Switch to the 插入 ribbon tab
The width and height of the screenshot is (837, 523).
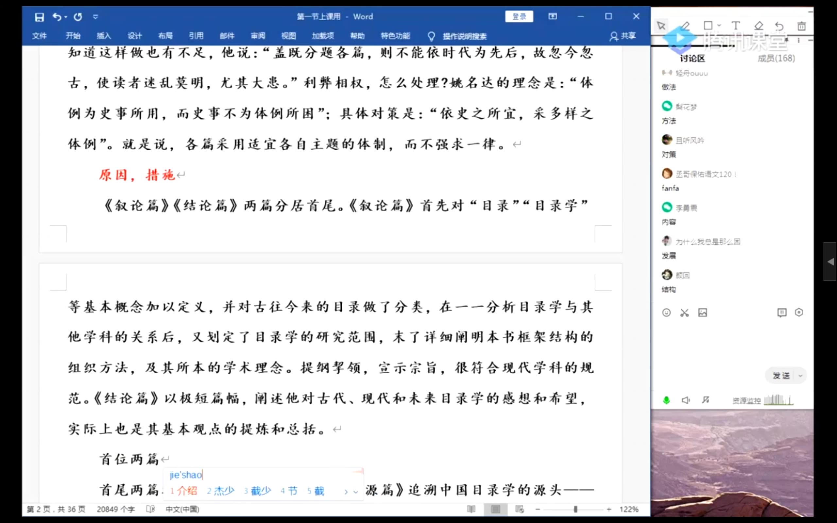pyautogui.click(x=104, y=36)
